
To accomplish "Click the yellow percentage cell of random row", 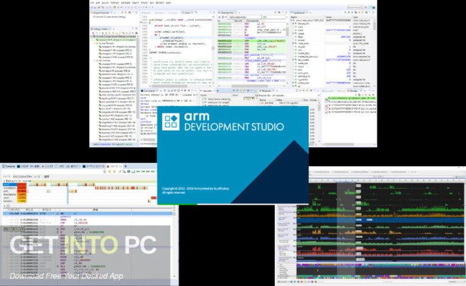I will pyautogui.click(x=22, y=201).
